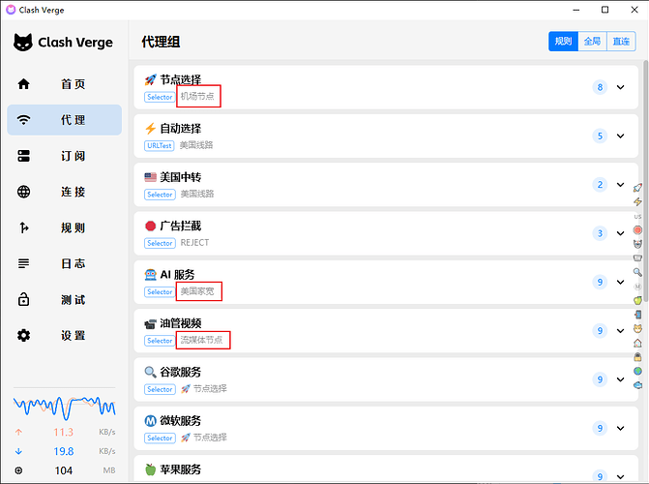Screen dimensions: 649x484
Task: Switch to 规则 rule mode button
Action: 563,42
